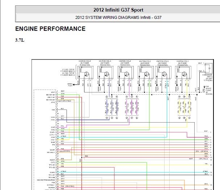This screenshot has width=220, height=190.
Task: Click pin 20 'YEL' wire label
Action: [62, 139]
